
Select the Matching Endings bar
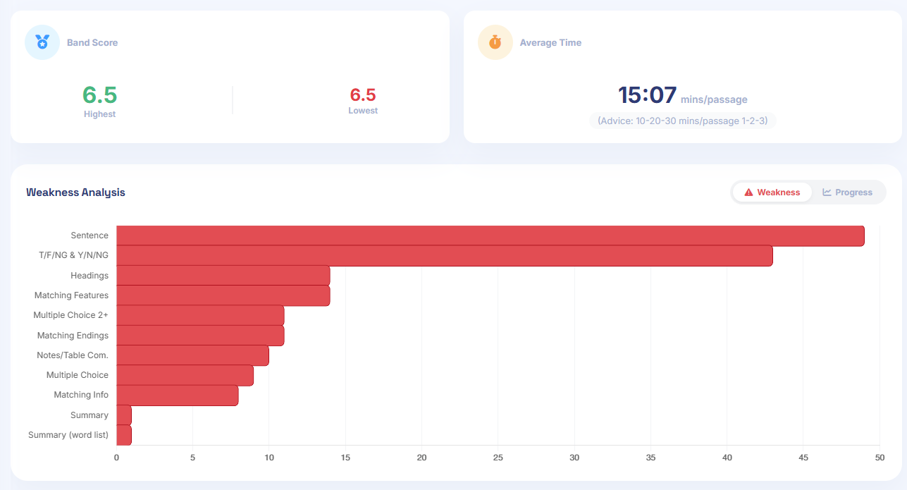click(x=200, y=336)
